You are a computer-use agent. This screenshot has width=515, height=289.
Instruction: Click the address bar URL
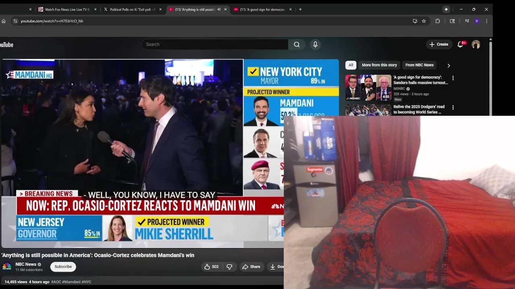tap(52, 21)
